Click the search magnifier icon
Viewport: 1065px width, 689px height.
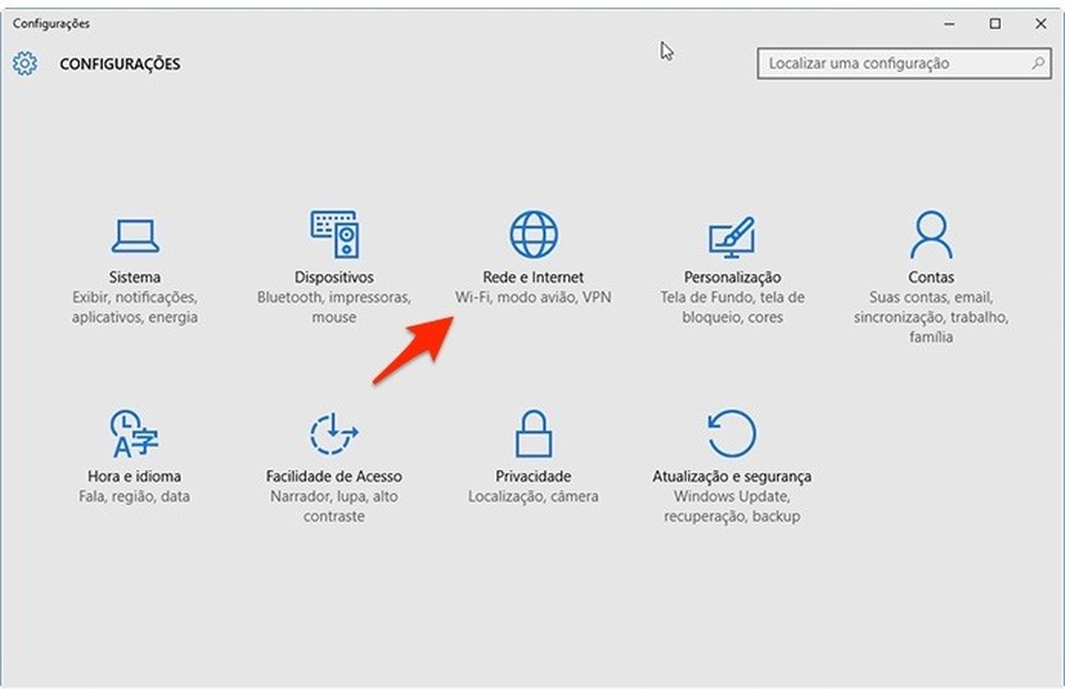pyautogui.click(x=1038, y=63)
